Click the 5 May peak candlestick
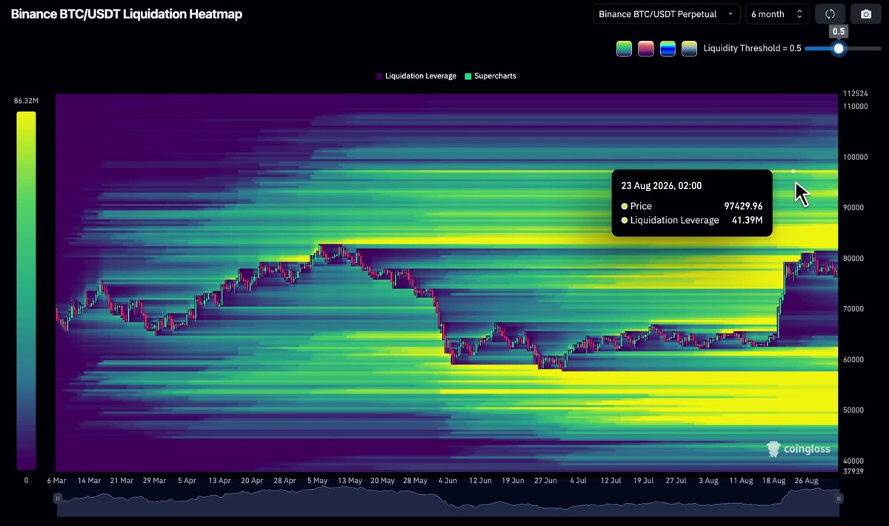Screen dimensions: 889x526 coord(320,249)
